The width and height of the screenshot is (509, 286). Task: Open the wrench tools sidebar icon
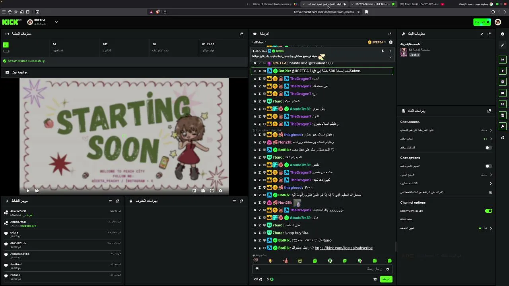[503, 126]
